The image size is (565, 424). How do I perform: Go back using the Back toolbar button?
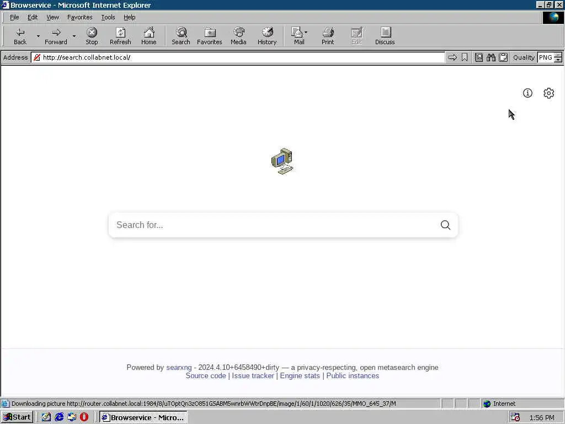tap(20, 36)
